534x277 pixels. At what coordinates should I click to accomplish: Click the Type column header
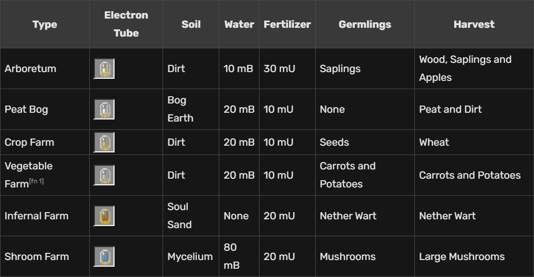[x=45, y=24]
